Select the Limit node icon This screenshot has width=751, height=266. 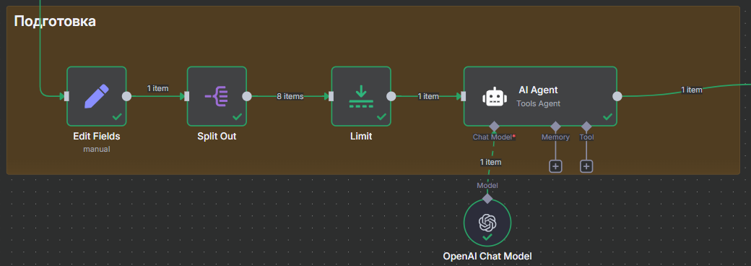[x=361, y=96]
